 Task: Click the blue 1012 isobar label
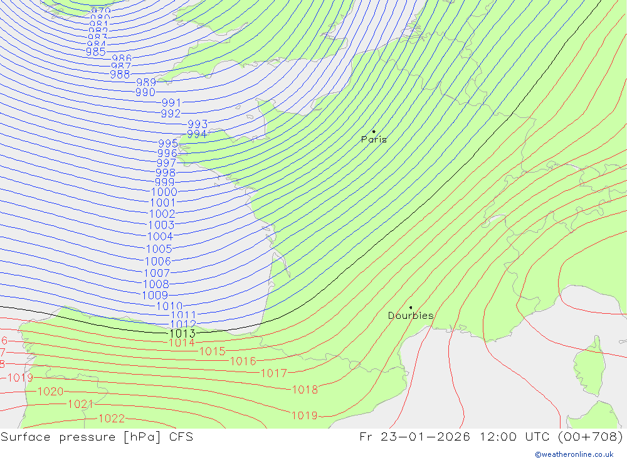point(183,324)
